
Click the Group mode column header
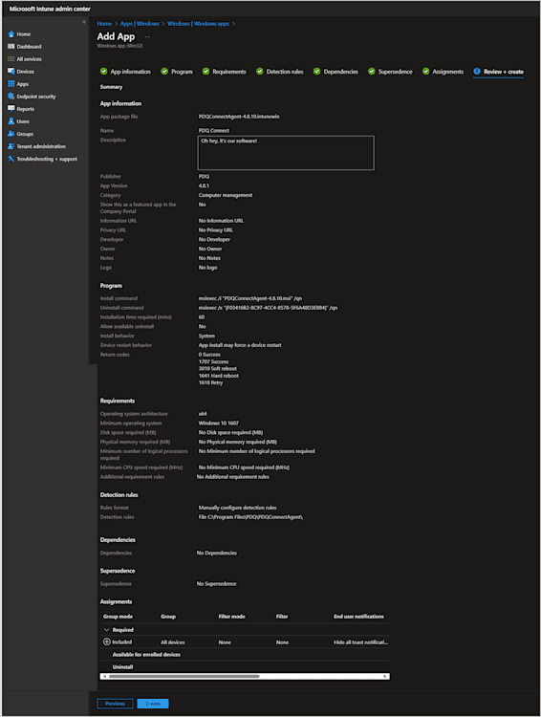point(118,617)
